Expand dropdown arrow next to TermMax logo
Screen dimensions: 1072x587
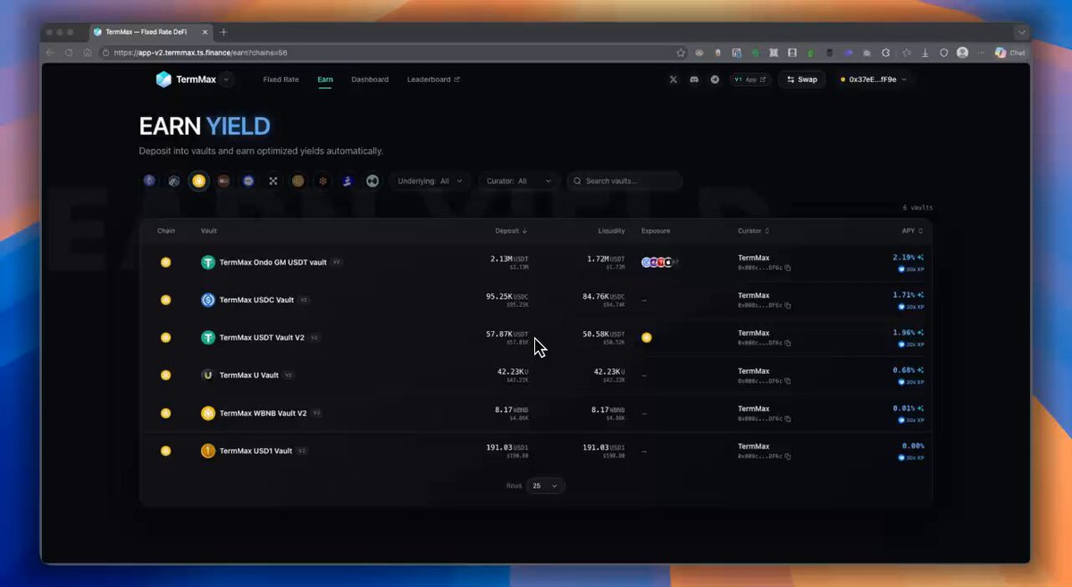[x=226, y=79]
